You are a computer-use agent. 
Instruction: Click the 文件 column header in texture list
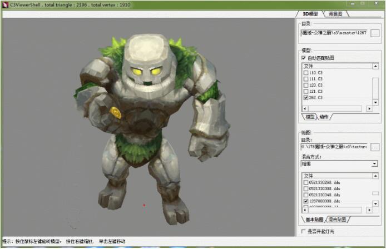point(337,176)
